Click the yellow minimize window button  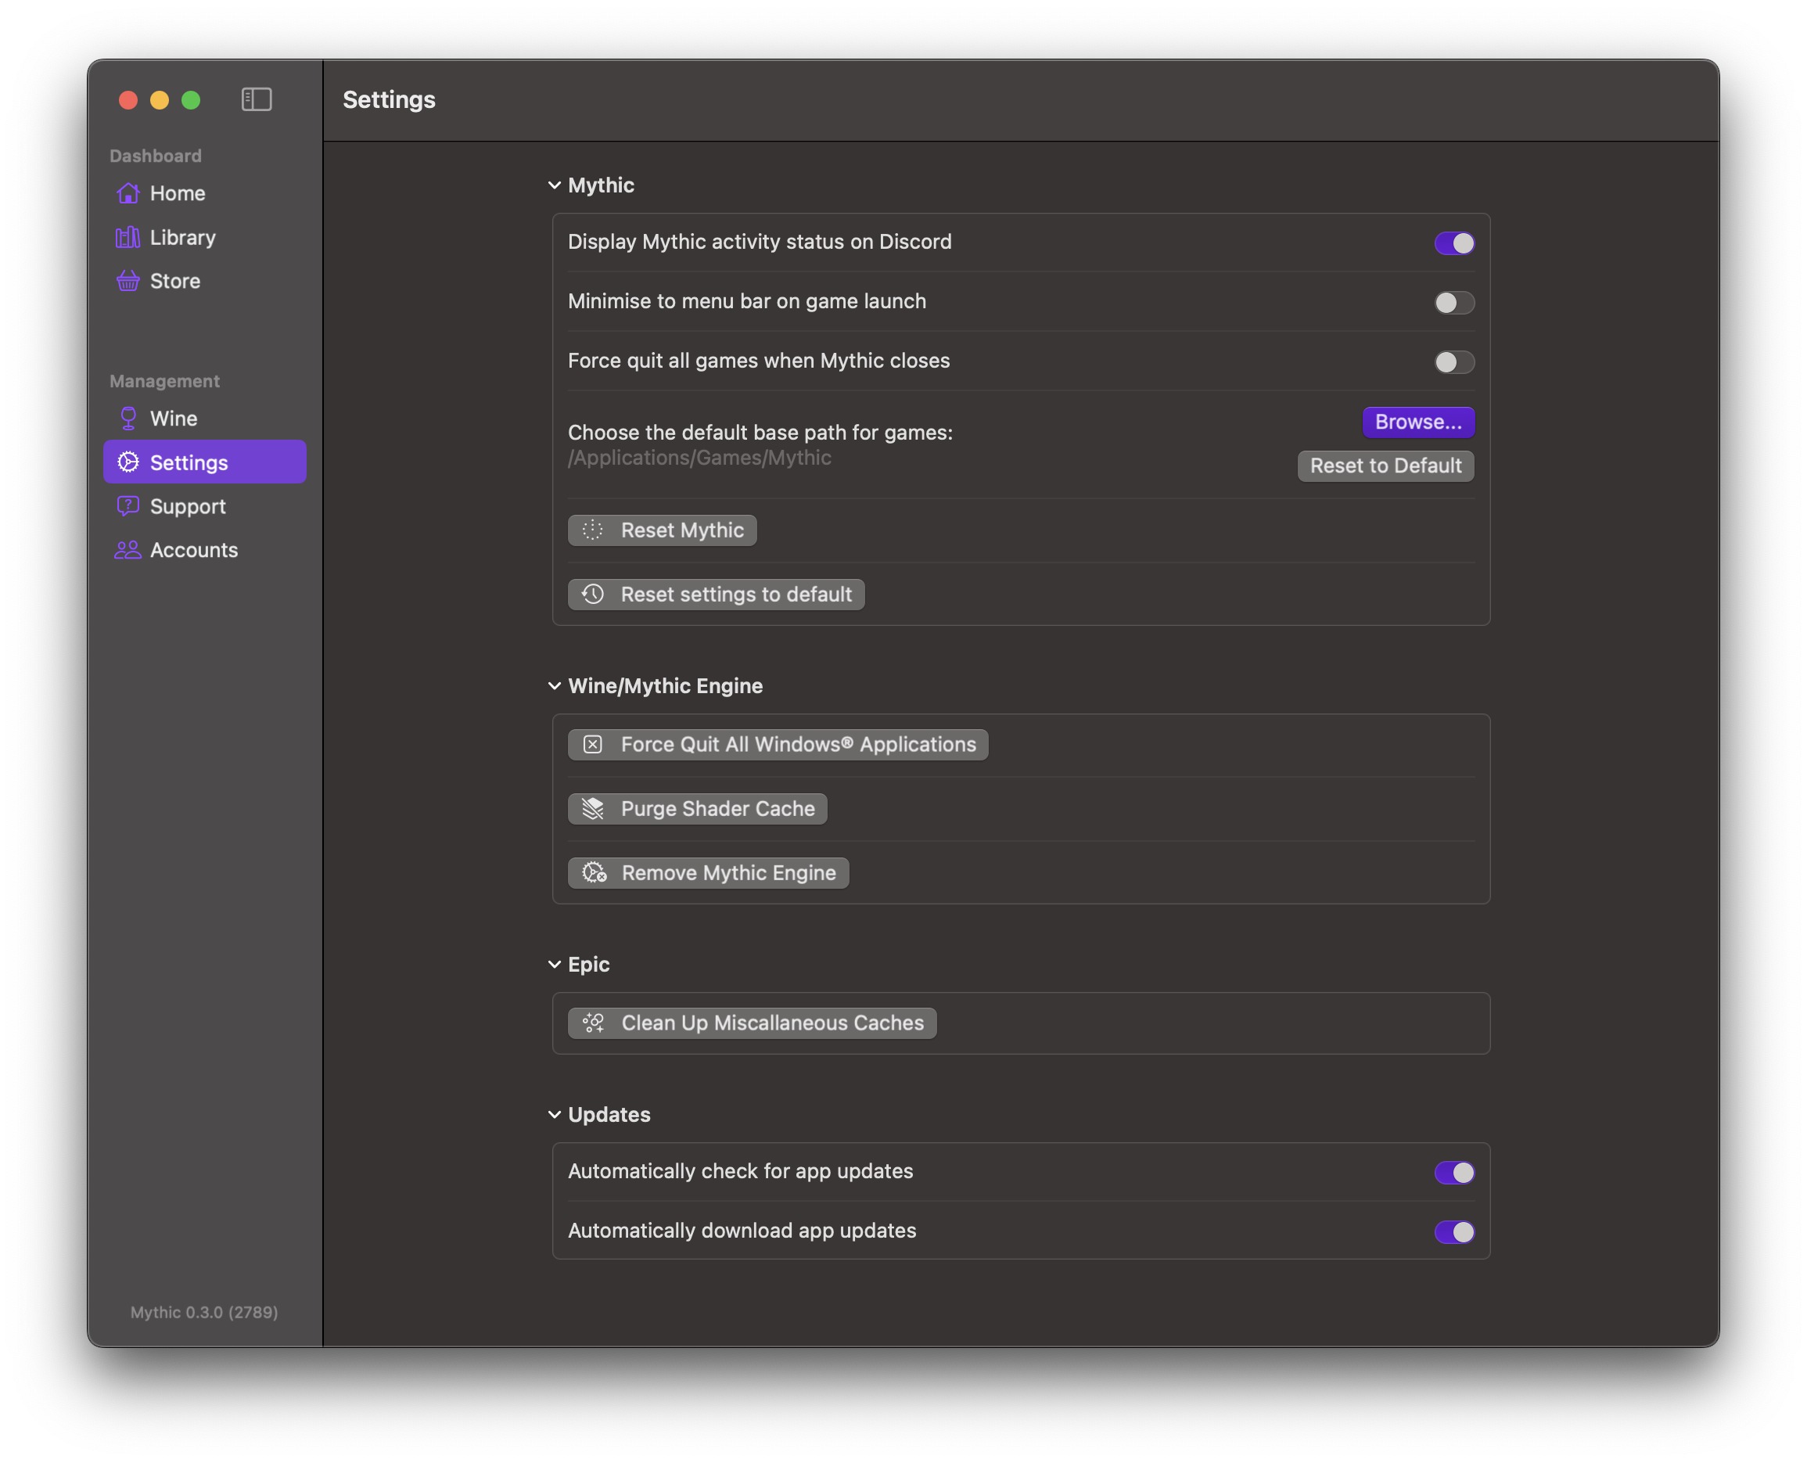coord(160,100)
